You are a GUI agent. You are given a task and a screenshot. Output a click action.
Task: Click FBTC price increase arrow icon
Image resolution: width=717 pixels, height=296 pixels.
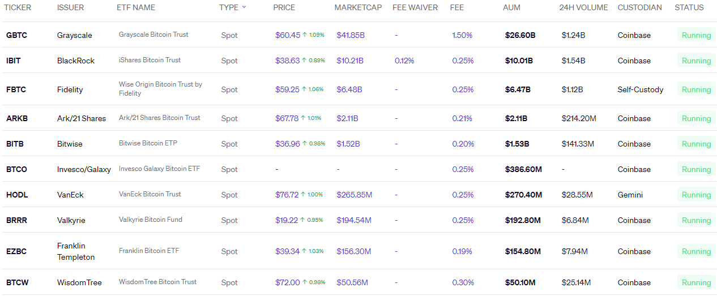click(304, 89)
